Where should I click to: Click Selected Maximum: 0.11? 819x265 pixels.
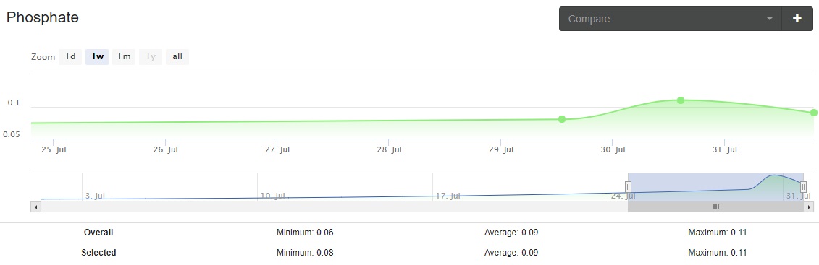(x=717, y=253)
